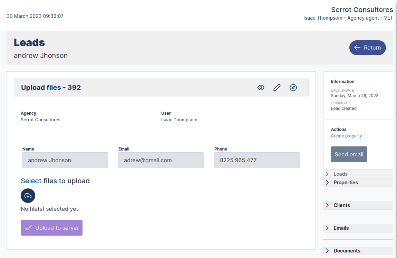Select the Email field with adrew@gmail.com
The height and width of the screenshot is (258, 397).
coord(161,160)
